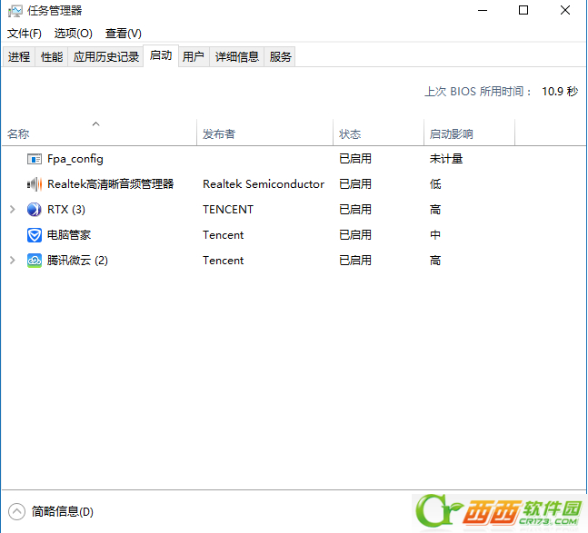The image size is (588, 533).
Task: Click the 中 impact value for 电脑管家
Action: coord(435,235)
